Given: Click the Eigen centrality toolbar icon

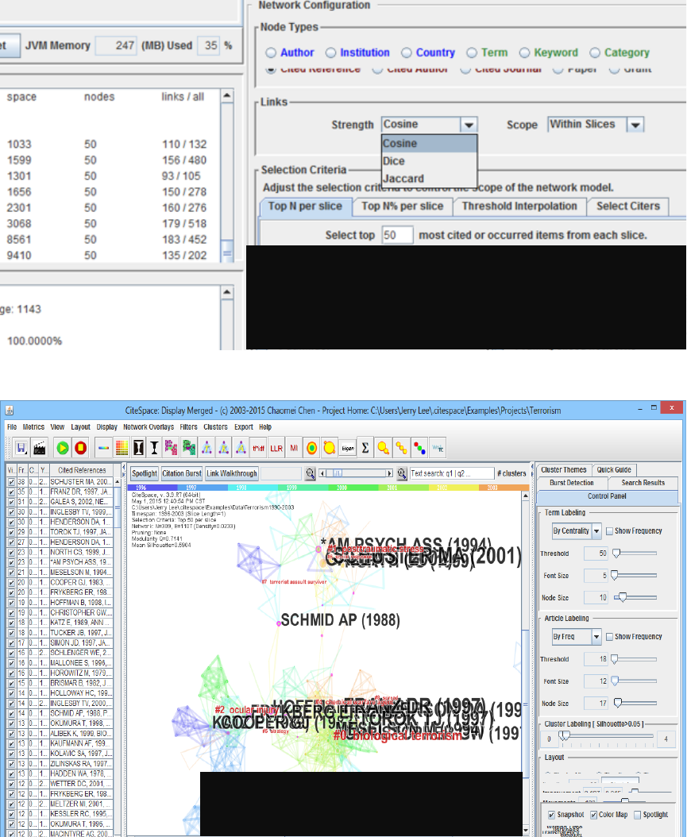Looking at the screenshot, I should [348, 448].
